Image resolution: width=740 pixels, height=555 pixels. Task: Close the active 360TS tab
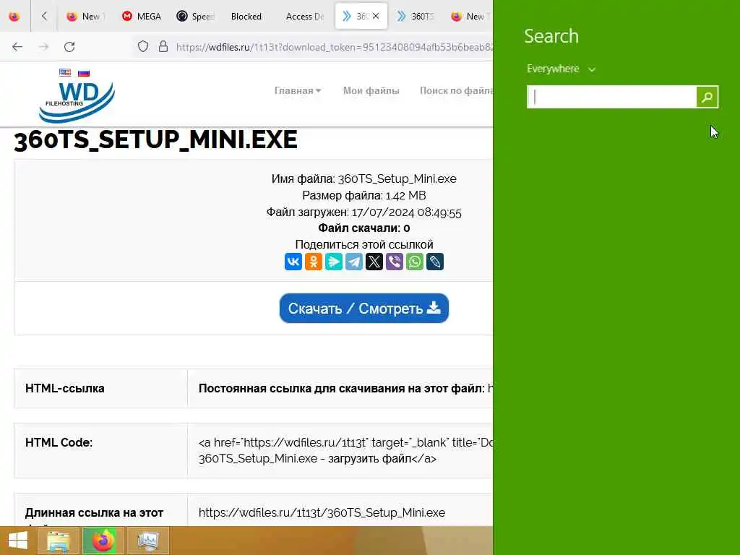[x=376, y=16]
